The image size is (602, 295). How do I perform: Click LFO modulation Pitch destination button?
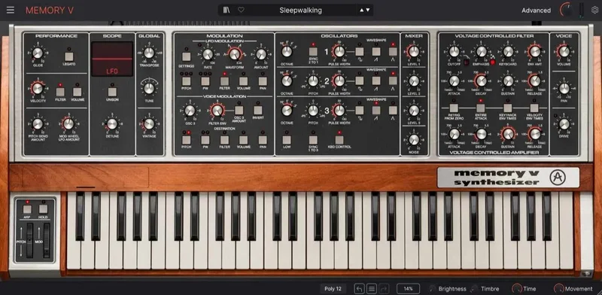tap(186, 81)
